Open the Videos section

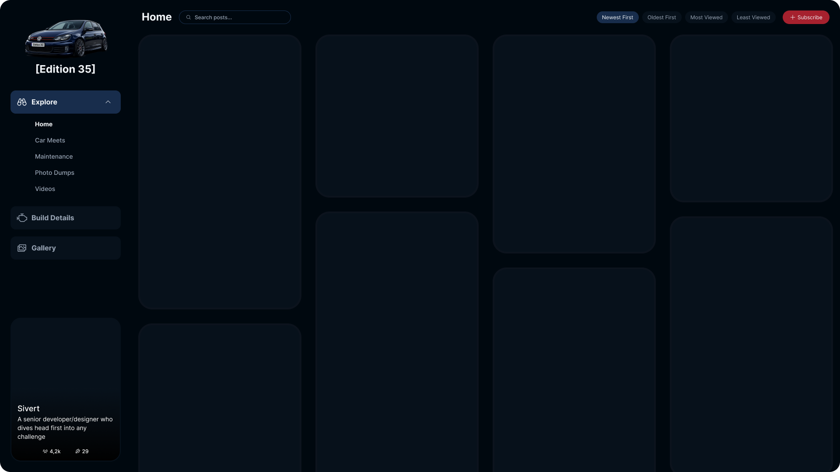tap(45, 189)
